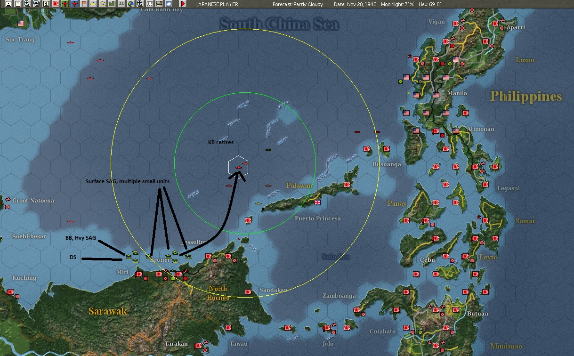Click the first white-square toolbar icon
This screenshot has width=574, height=356.
pos(8,4)
